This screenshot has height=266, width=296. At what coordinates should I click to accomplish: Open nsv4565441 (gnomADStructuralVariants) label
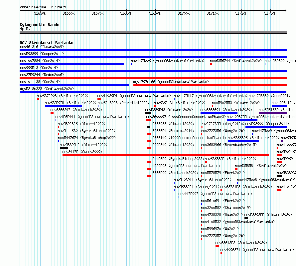[92, 117]
